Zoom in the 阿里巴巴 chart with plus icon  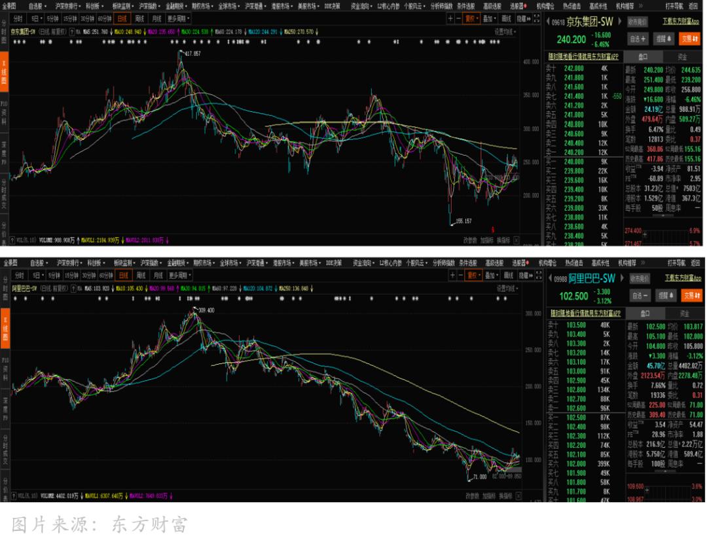[452, 275]
